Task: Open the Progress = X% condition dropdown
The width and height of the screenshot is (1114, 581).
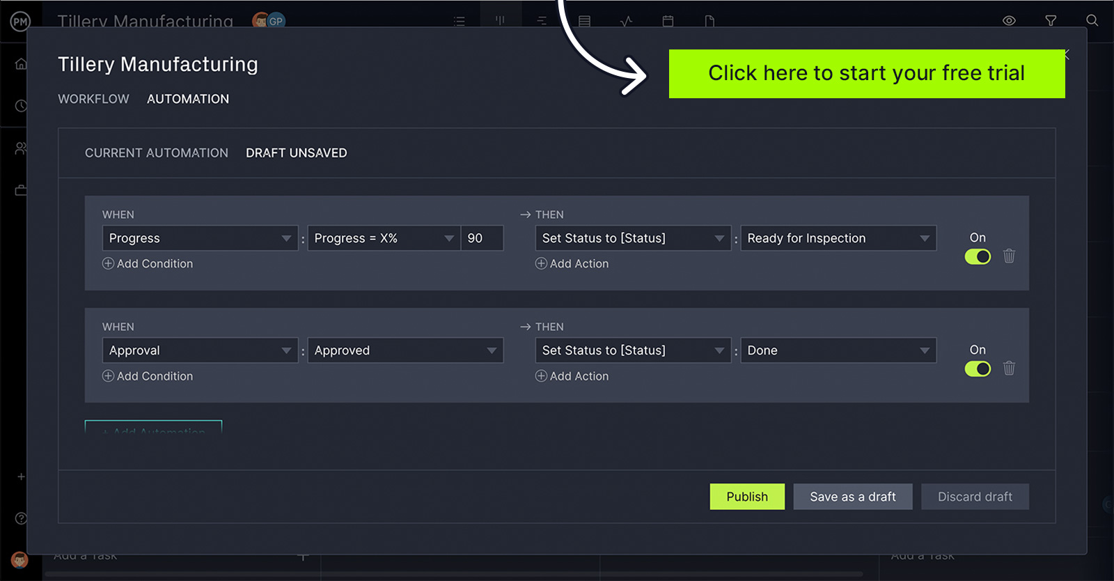Action: click(384, 238)
